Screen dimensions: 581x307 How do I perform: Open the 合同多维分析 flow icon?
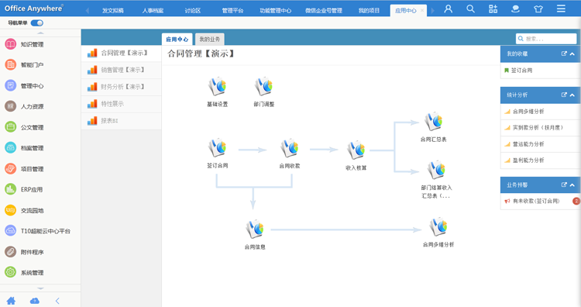coord(438,226)
